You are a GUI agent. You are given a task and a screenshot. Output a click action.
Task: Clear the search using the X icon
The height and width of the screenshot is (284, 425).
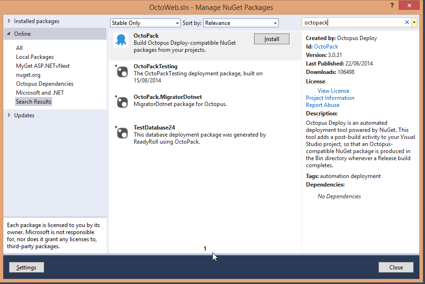407,22
